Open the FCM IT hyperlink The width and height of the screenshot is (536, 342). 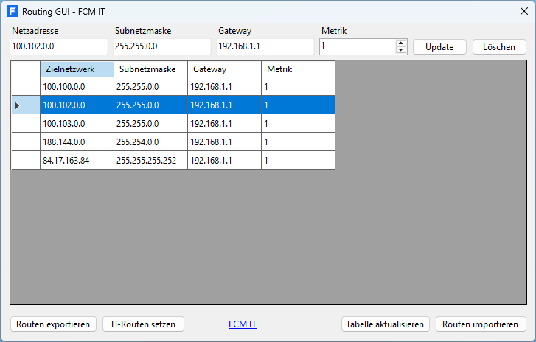coord(243,324)
